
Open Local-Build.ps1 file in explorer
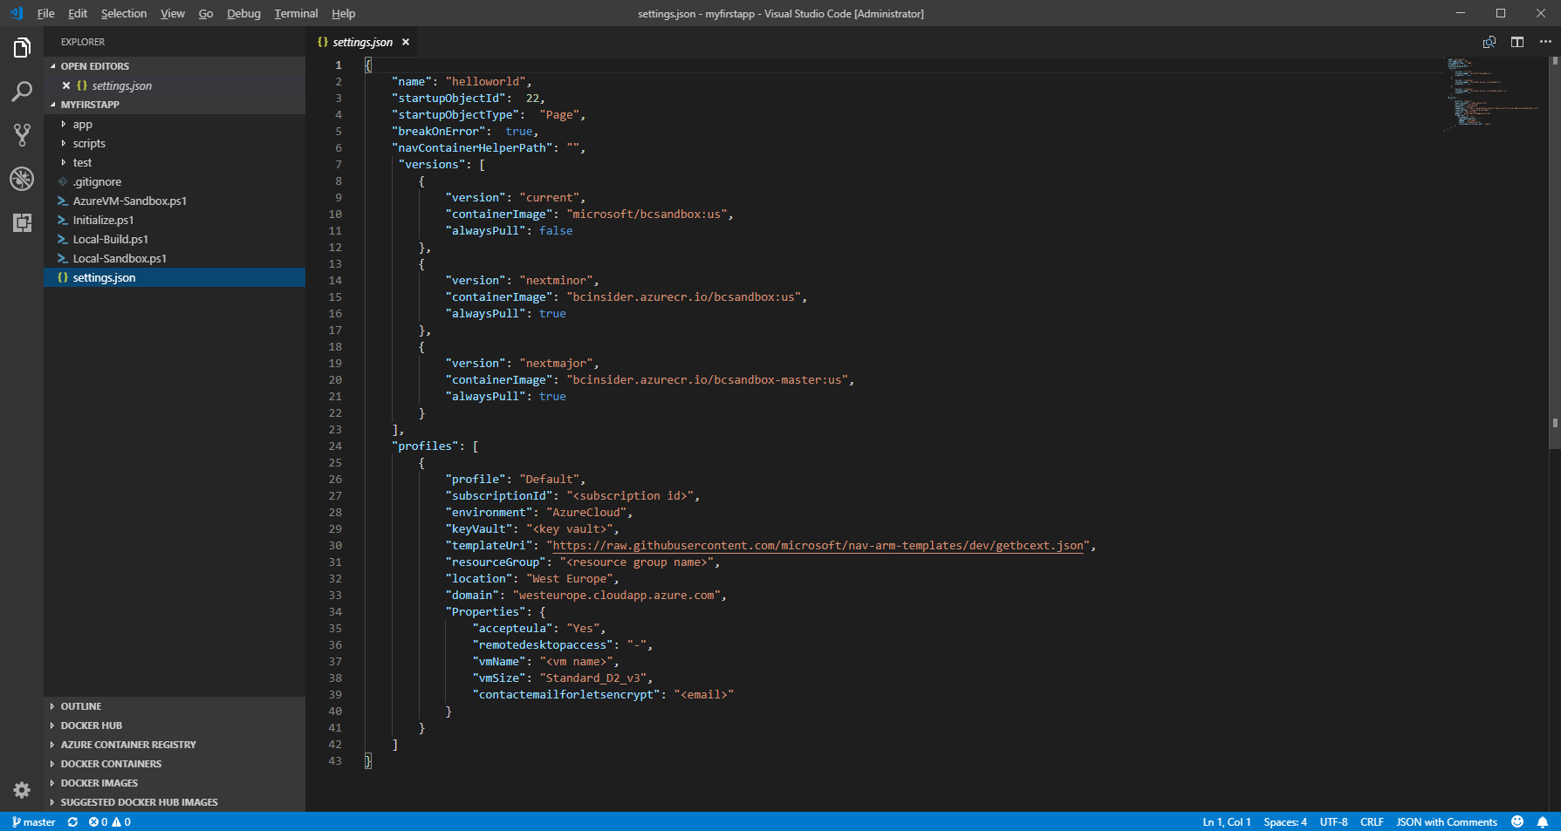110,239
